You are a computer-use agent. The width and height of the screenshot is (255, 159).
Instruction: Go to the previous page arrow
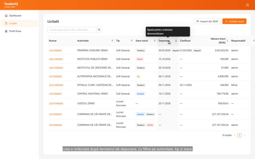pos(235,135)
